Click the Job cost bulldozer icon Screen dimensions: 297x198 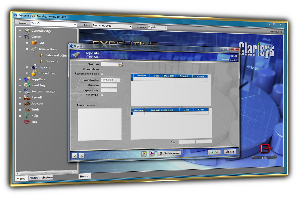[27, 103]
